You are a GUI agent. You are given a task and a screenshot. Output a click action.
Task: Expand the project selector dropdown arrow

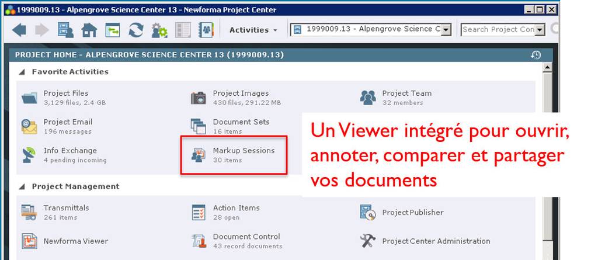point(446,30)
